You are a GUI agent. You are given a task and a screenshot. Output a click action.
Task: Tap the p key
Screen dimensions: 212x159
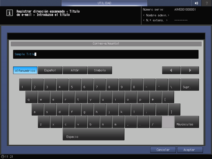coord(143,97)
